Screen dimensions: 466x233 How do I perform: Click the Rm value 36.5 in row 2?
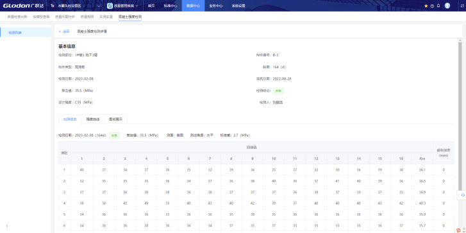tap(422, 181)
